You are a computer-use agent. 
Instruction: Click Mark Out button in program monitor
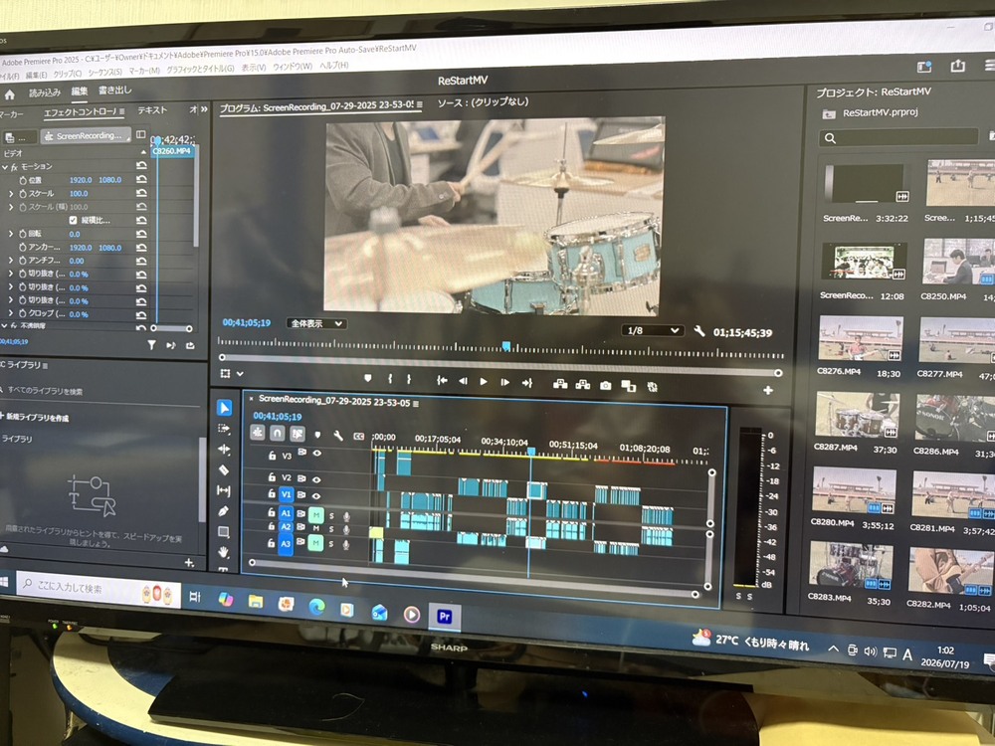coord(409,379)
